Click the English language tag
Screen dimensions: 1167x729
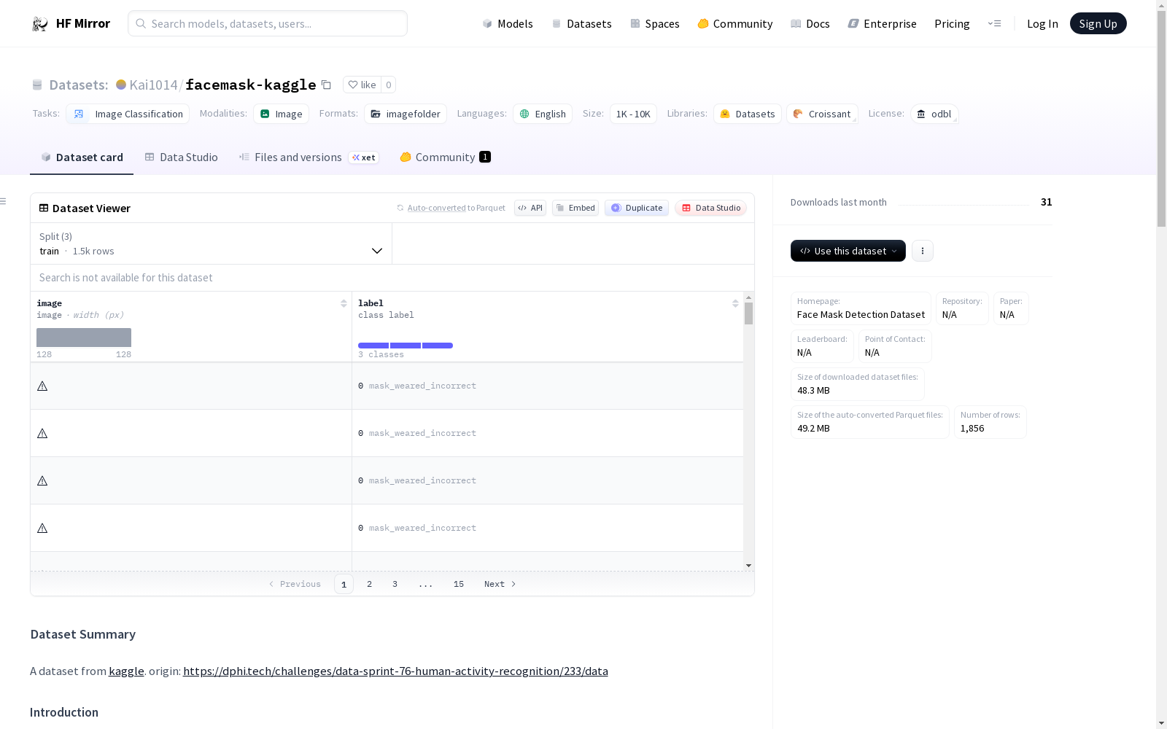[x=543, y=114]
